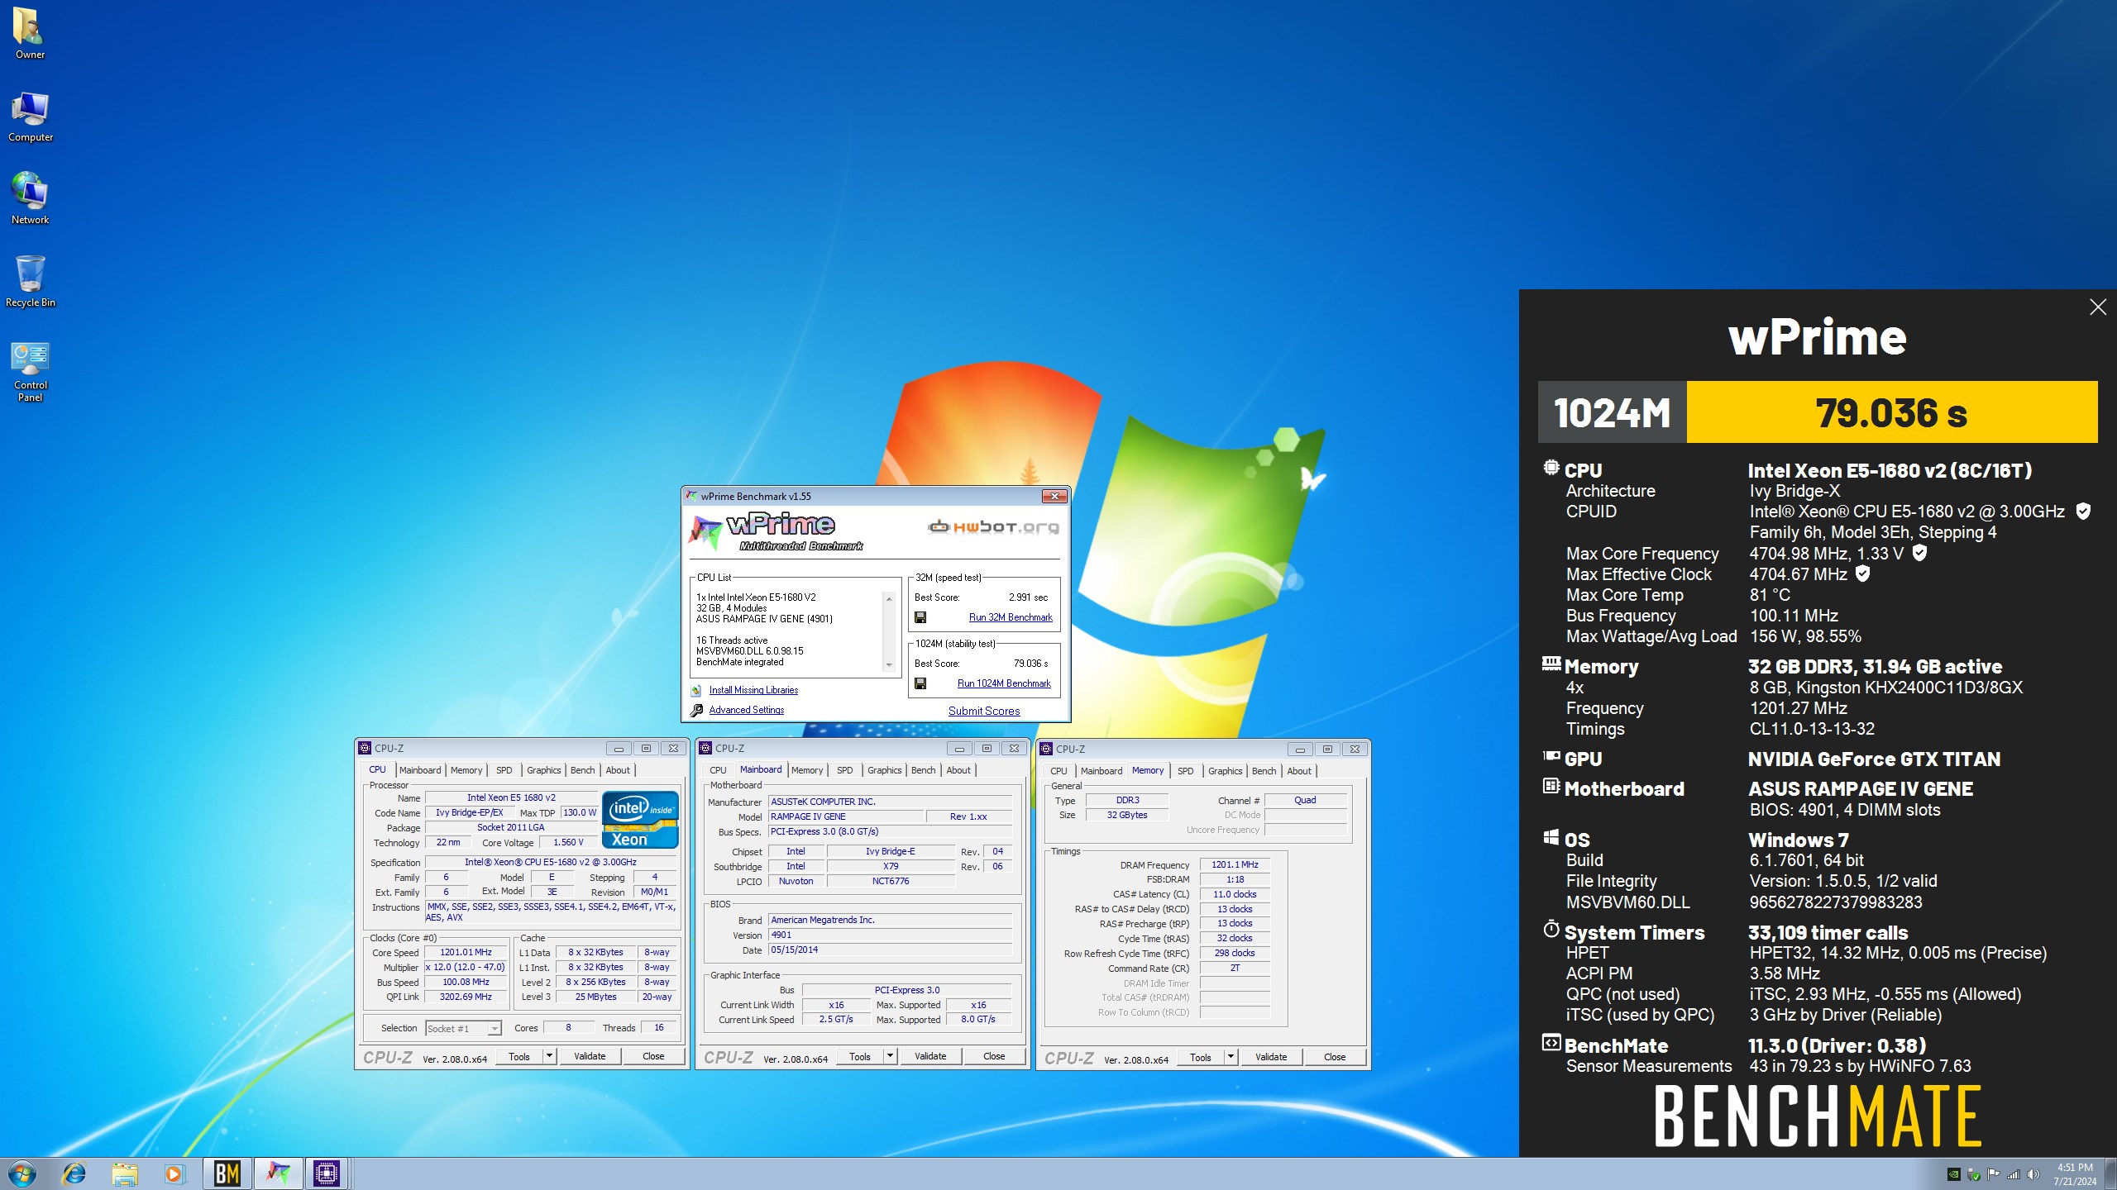Click the Max Core Frequency shield icon

point(1919,553)
